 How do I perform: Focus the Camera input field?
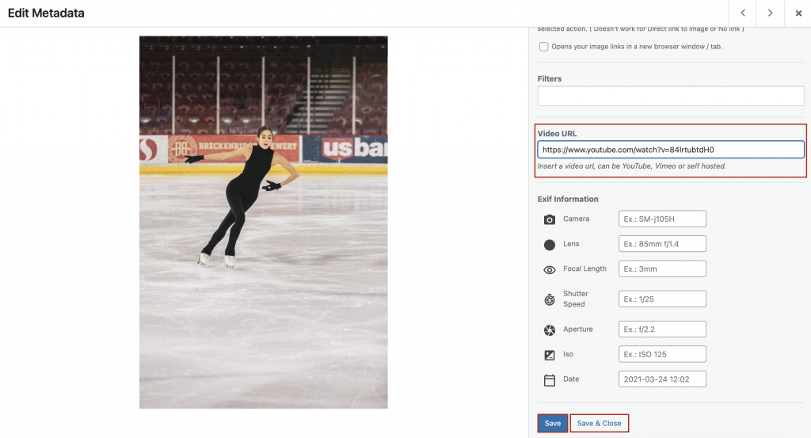[662, 219]
